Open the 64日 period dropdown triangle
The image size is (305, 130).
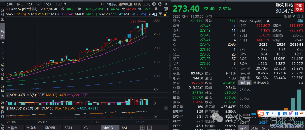point(160,14)
